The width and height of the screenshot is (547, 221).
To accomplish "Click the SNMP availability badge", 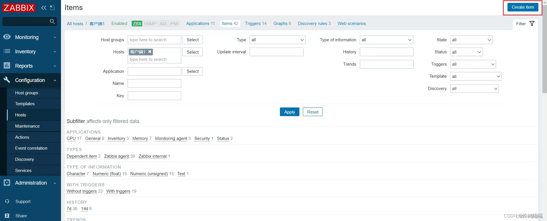I will pos(150,24).
